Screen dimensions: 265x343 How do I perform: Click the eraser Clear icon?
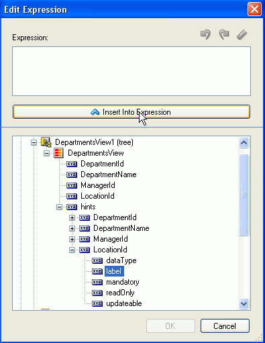242,35
